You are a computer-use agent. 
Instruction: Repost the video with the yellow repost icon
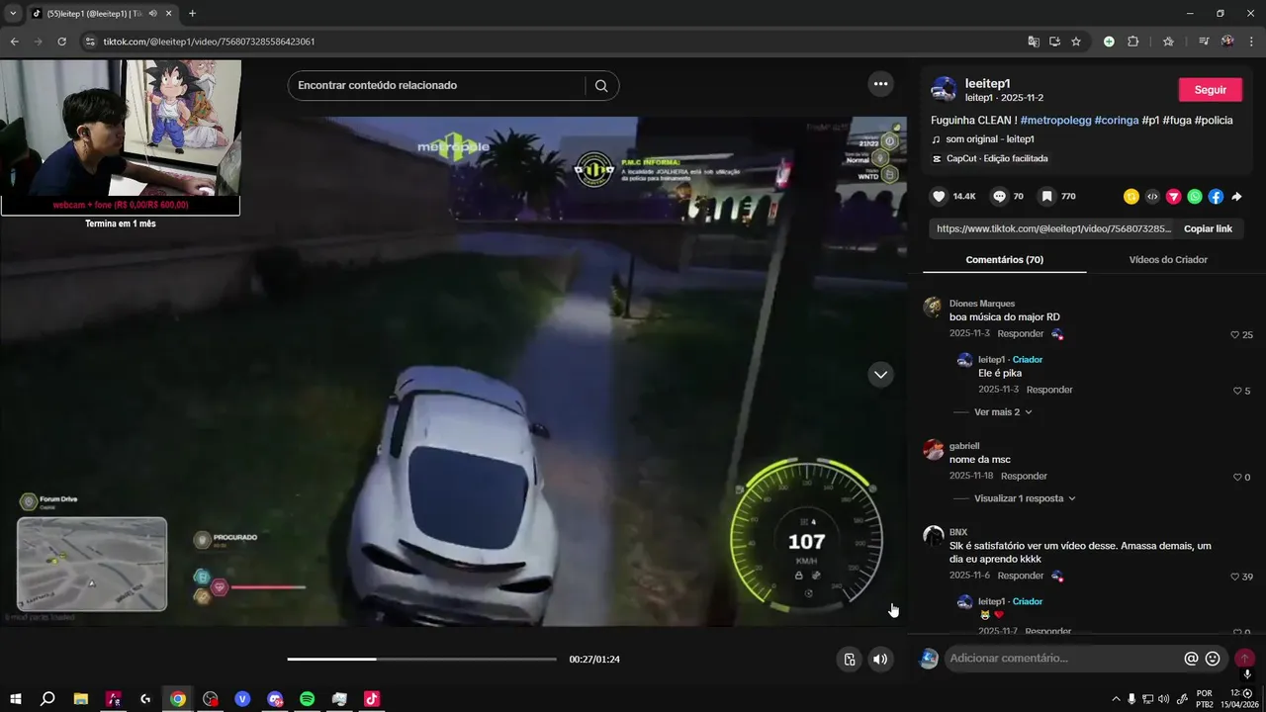point(1131,197)
